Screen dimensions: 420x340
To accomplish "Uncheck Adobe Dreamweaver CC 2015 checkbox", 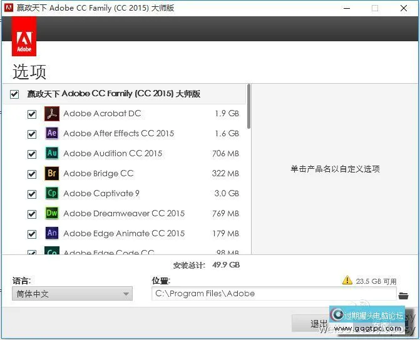I will click(x=32, y=214).
